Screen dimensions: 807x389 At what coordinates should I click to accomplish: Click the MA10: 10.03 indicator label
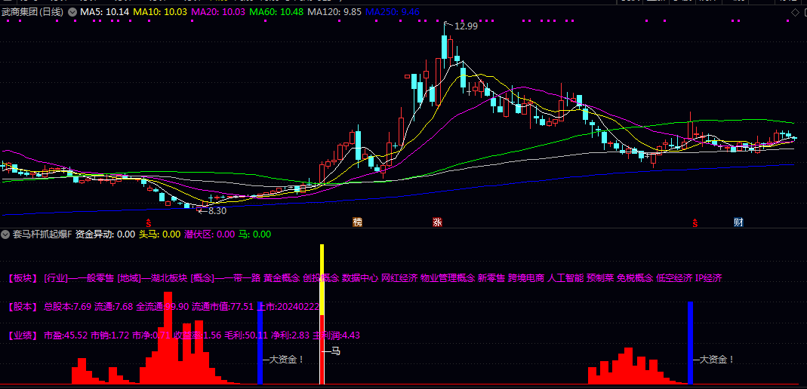tap(159, 12)
